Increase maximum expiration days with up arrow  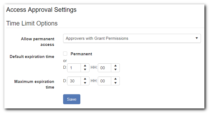pyautogui.click(x=85, y=79)
